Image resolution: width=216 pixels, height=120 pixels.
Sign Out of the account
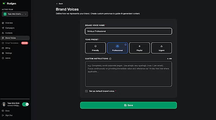(7, 115)
